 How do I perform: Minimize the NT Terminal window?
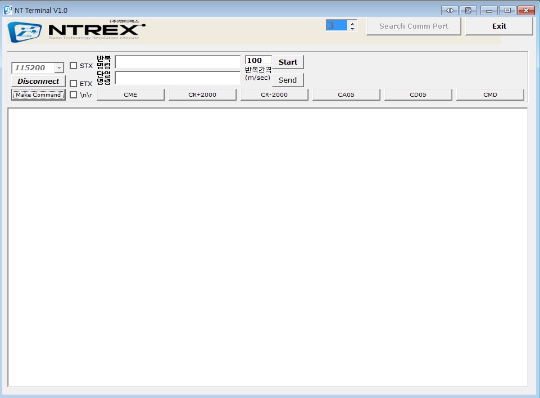[489, 10]
